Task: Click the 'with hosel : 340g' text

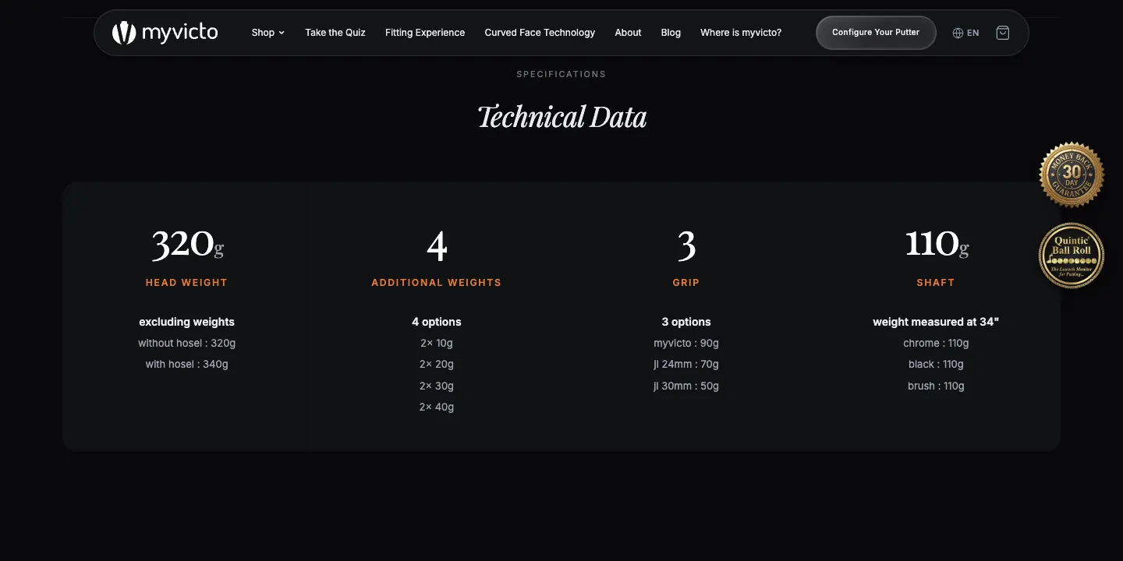Action: [187, 365]
